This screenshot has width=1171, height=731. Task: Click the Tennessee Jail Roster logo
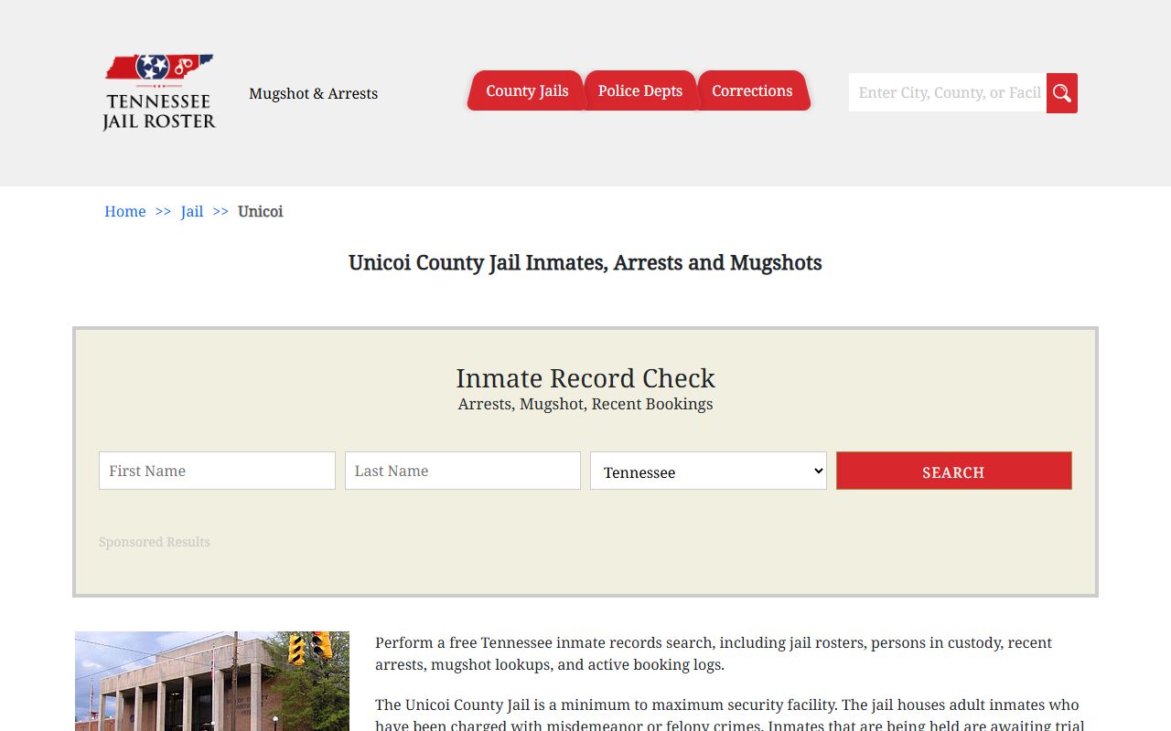[x=159, y=92]
